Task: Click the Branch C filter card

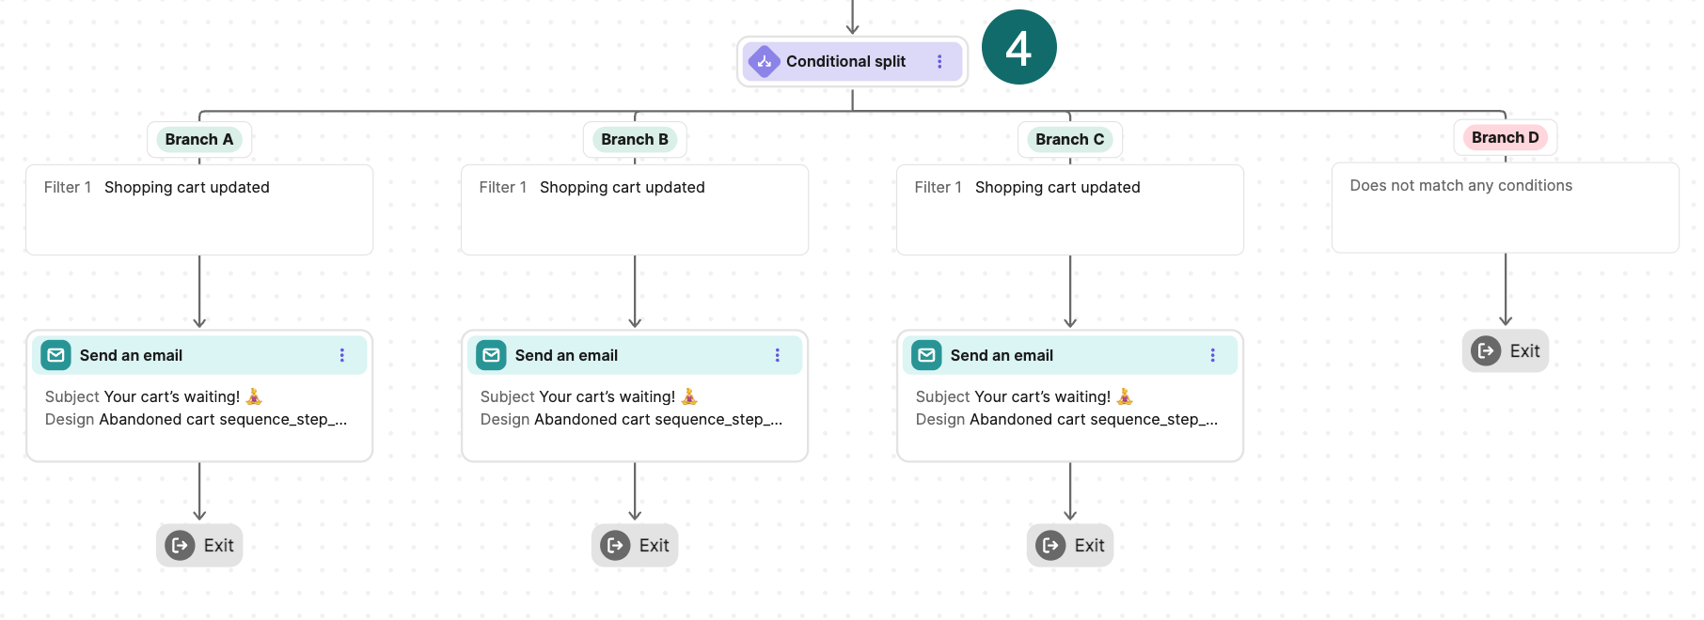Action: pos(1069,209)
